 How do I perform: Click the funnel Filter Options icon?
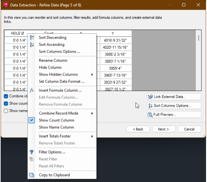click(x=32, y=152)
